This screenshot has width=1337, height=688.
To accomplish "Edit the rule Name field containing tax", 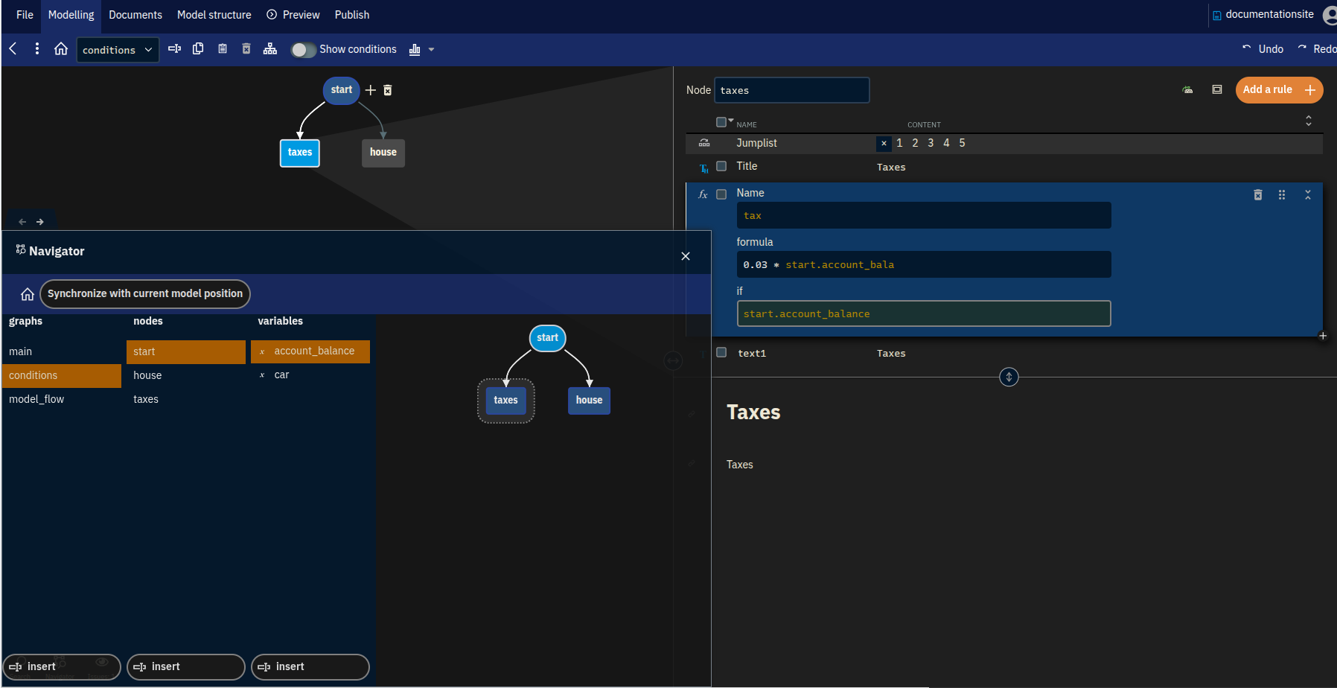I will pyautogui.click(x=924, y=215).
